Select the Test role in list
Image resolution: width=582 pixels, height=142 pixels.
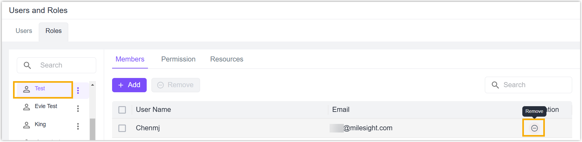43,90
